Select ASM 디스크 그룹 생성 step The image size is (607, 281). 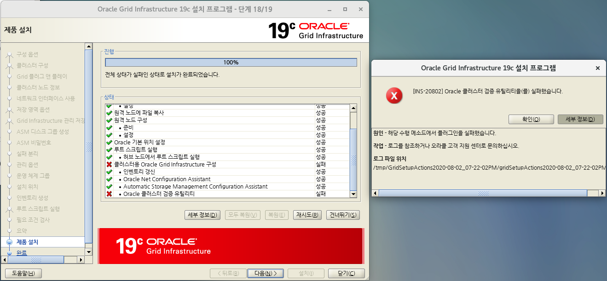pyautogui.click(x=43, y=132)
